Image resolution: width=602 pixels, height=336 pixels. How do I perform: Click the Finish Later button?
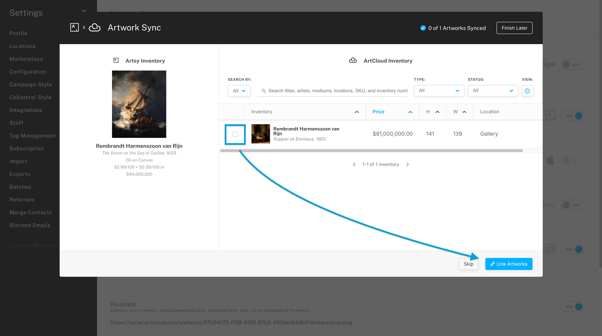click(x=514, y=28)
